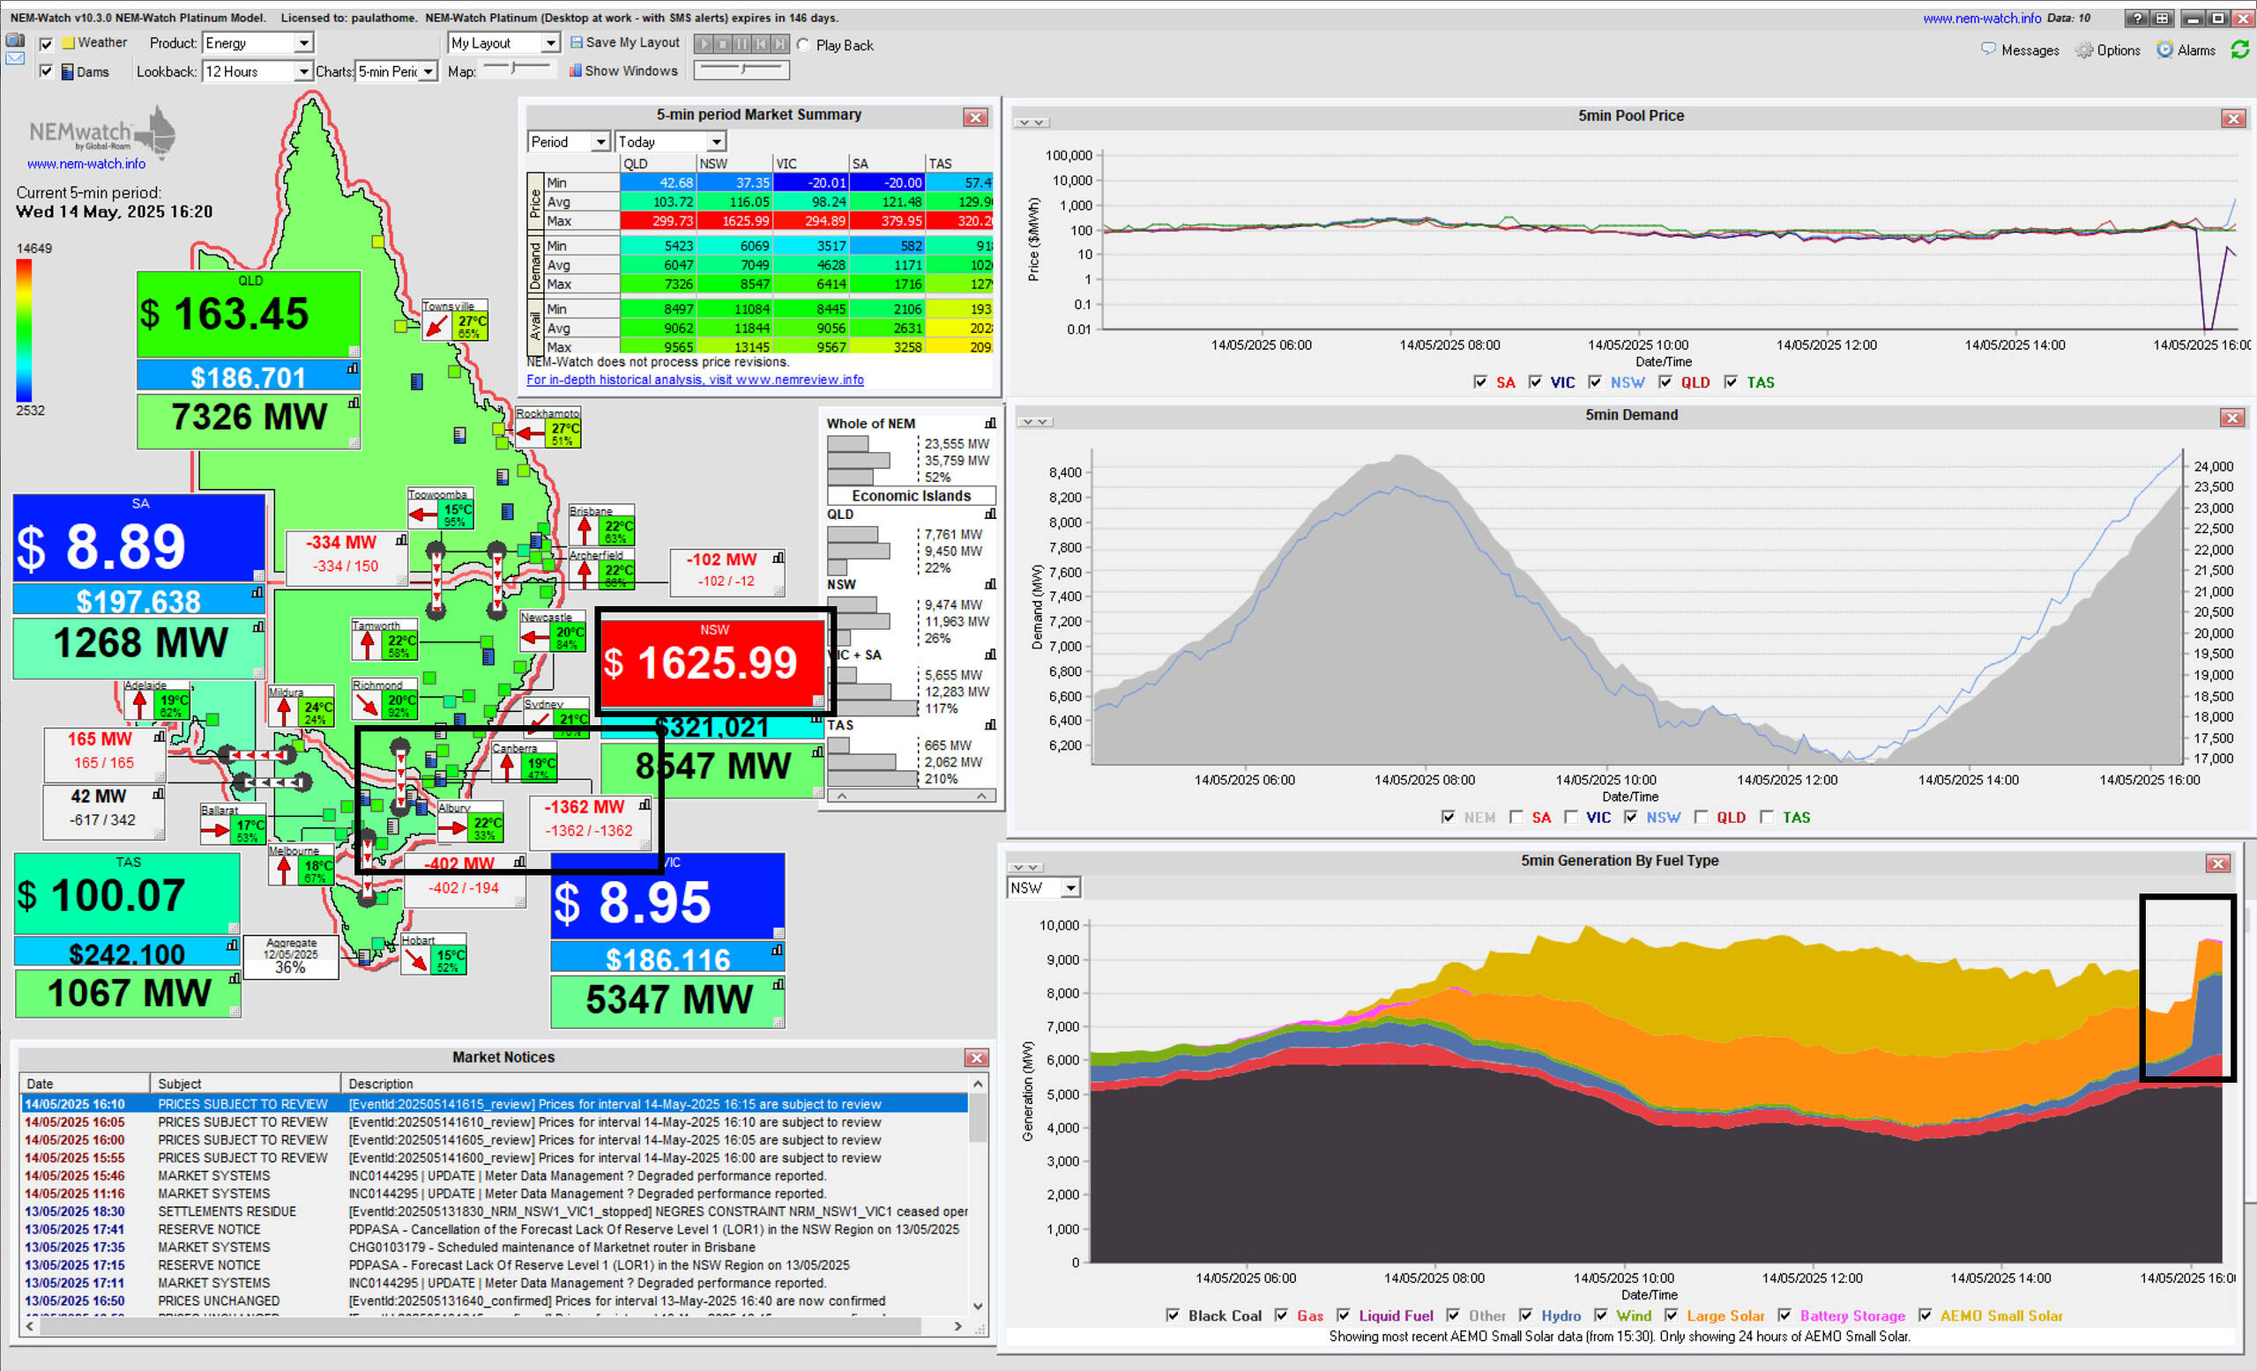Open the Period dropdown in Market Summary
The width and height of the screenshot is (2257, 1371).
569,142
